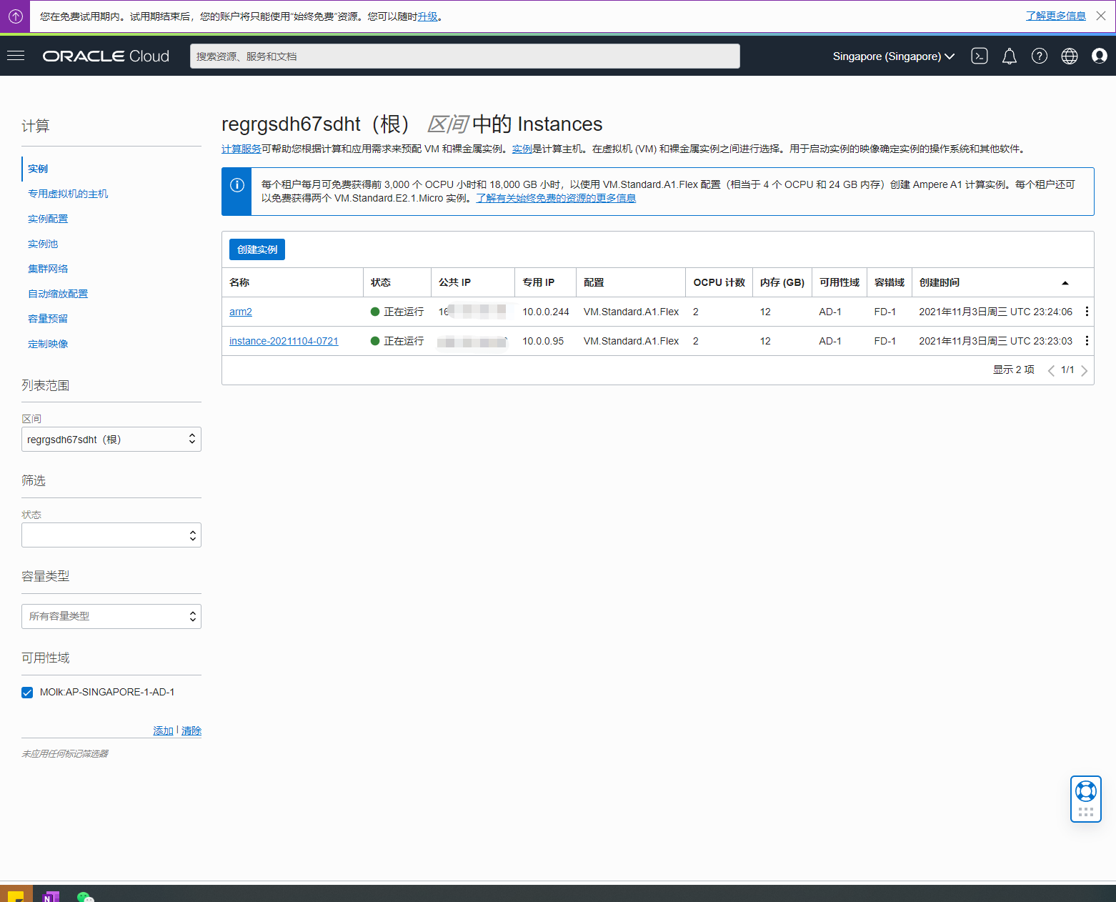1116x902 pixels.
Task: Click private IP 10.0.0.244 cell
Action: 546,312
